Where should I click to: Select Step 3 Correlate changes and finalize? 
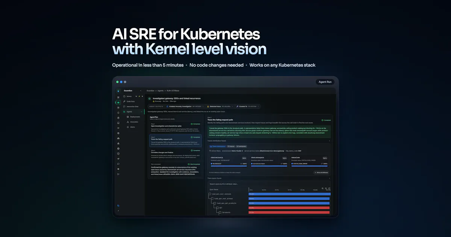[x=175, y=154]
